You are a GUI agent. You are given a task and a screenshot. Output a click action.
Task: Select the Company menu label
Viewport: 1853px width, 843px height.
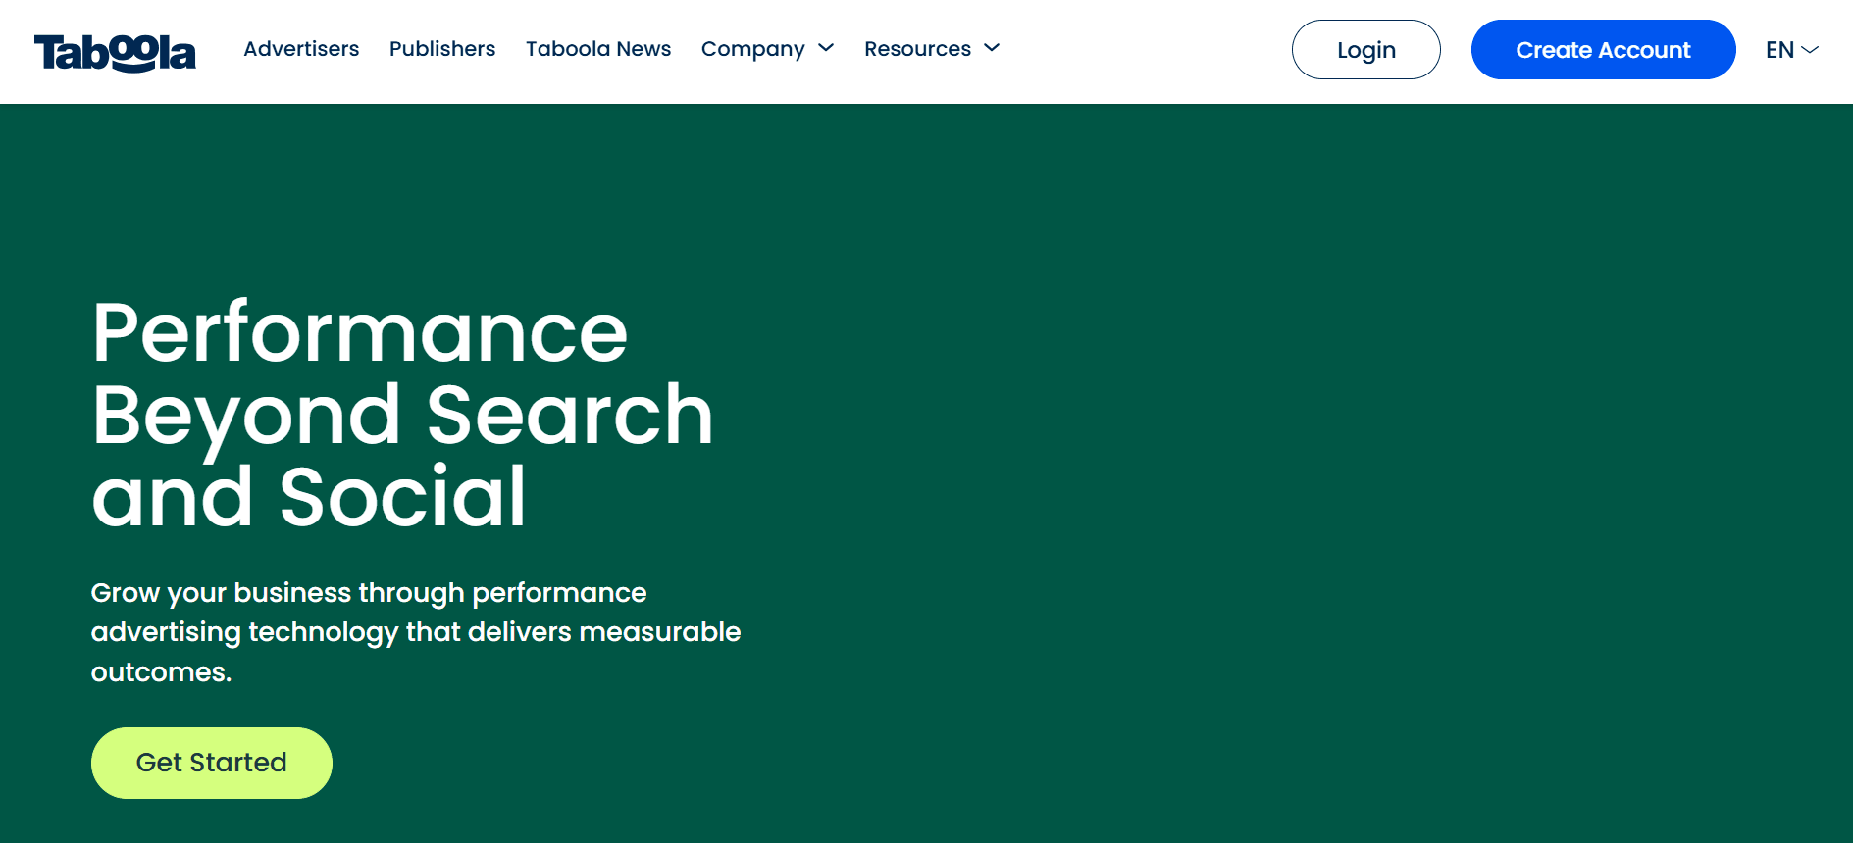[x=752, y=49]
